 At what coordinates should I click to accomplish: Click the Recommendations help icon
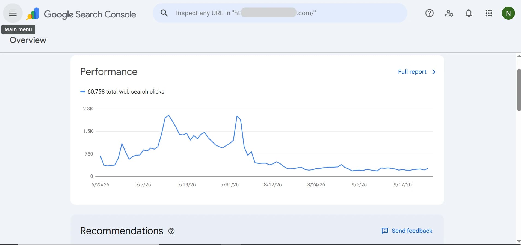(x=171, y=231)
